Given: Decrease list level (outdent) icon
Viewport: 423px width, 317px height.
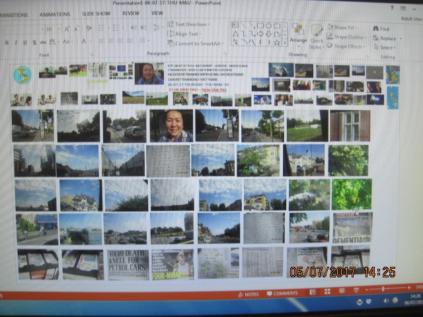Looking at the screenshot, I should point(134,27).
